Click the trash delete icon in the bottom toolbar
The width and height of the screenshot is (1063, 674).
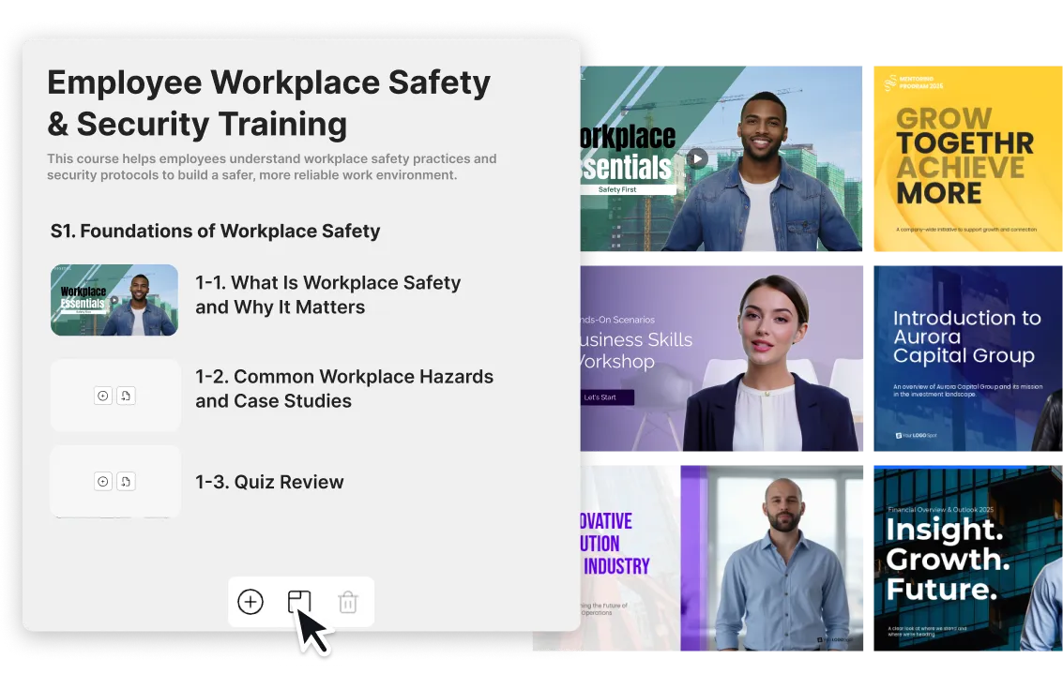click(x=348, y=602)
